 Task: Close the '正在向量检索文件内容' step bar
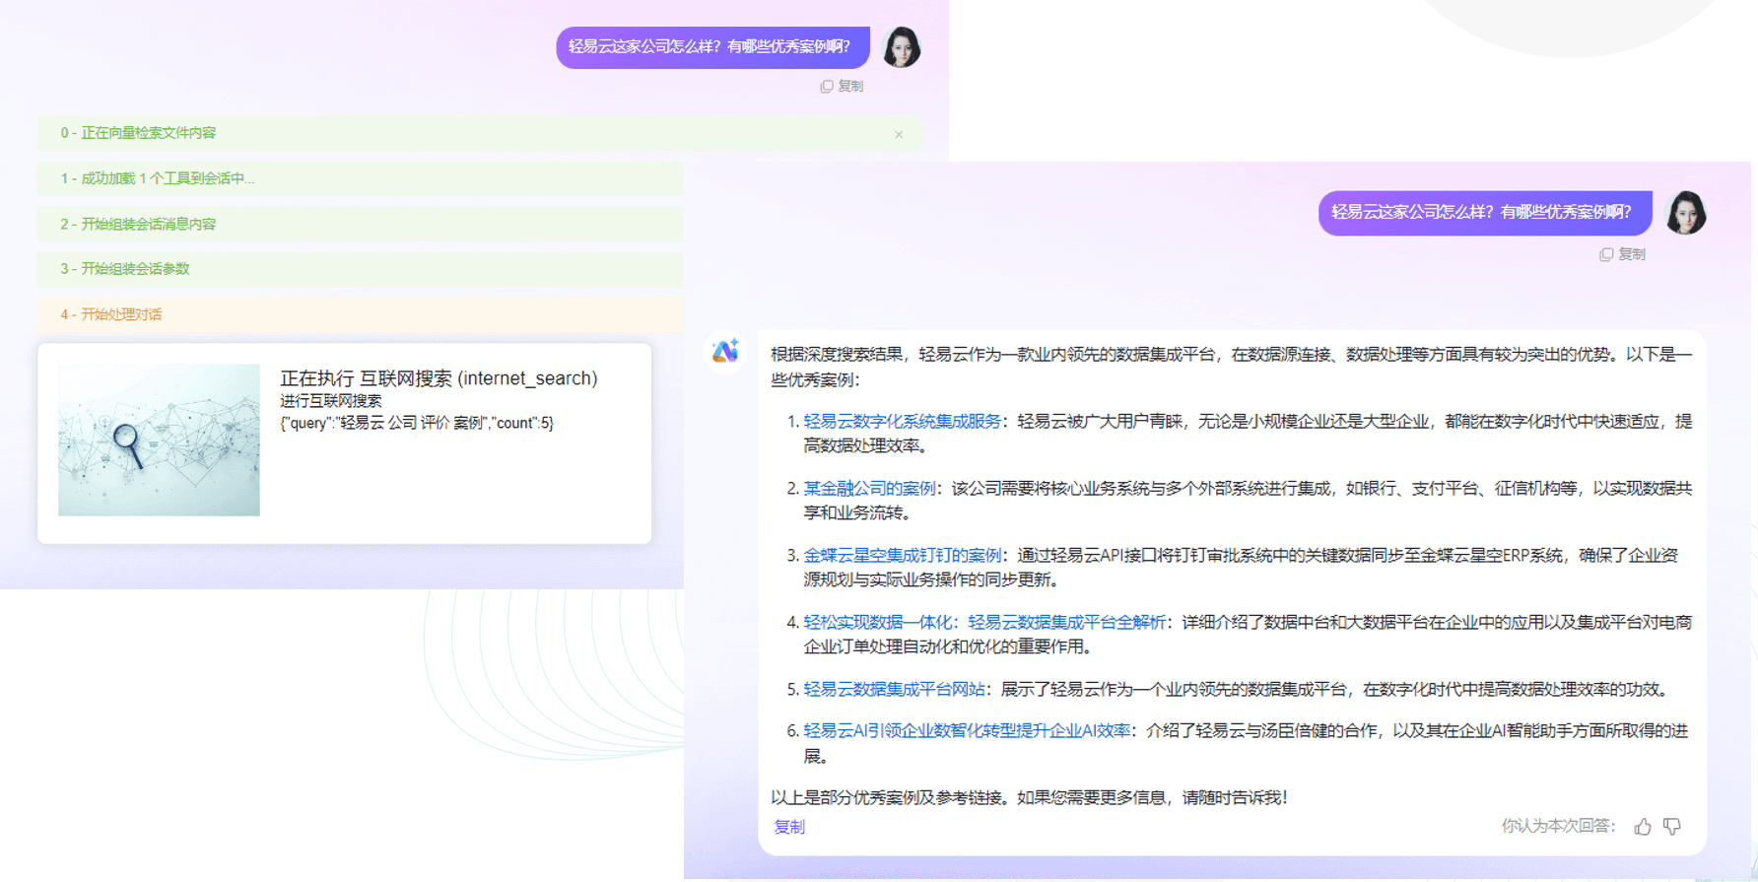click(x=899, y=134)
